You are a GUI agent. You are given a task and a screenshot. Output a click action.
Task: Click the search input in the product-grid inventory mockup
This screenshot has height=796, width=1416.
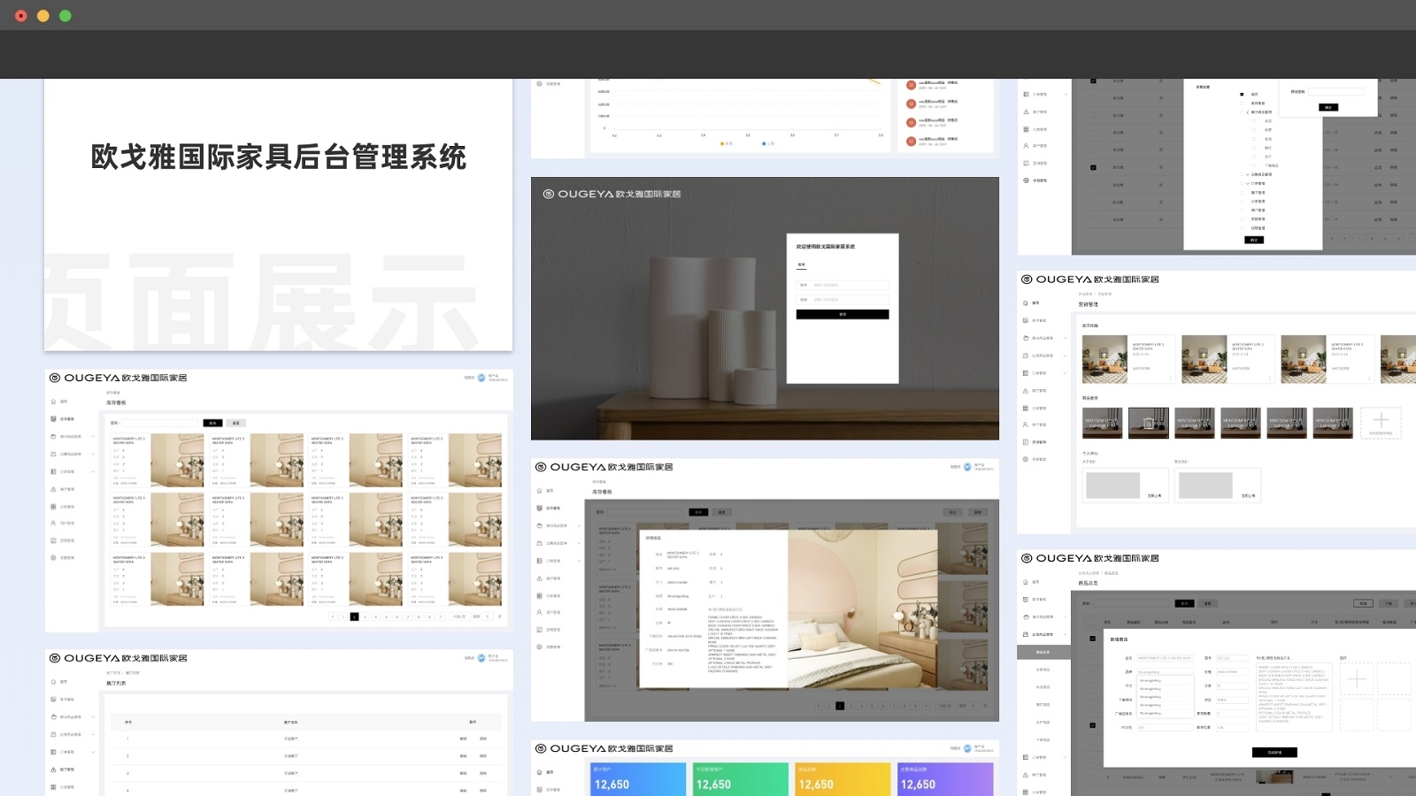pyautogui.click(x=160, y=423)
